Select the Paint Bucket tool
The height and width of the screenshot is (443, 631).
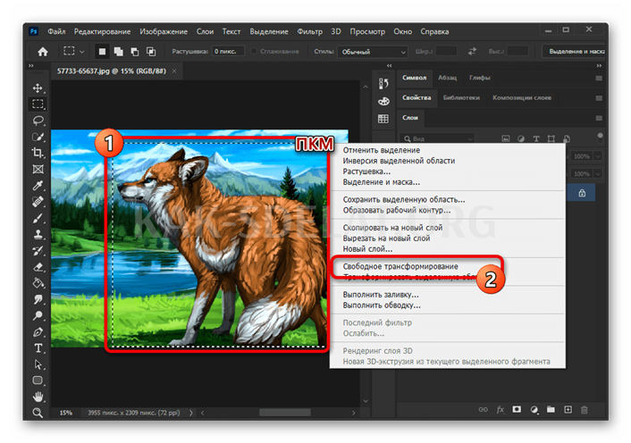point(38,283)
